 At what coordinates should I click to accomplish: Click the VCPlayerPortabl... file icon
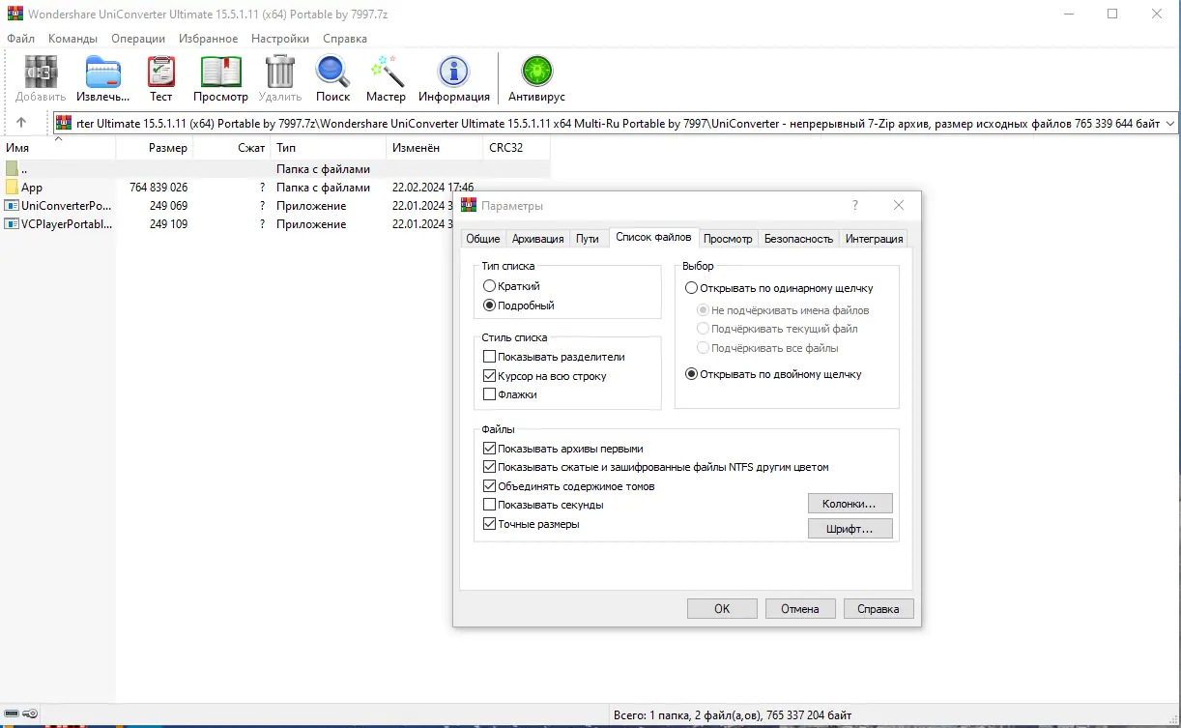pyautogui.click(x=12, y=224)
